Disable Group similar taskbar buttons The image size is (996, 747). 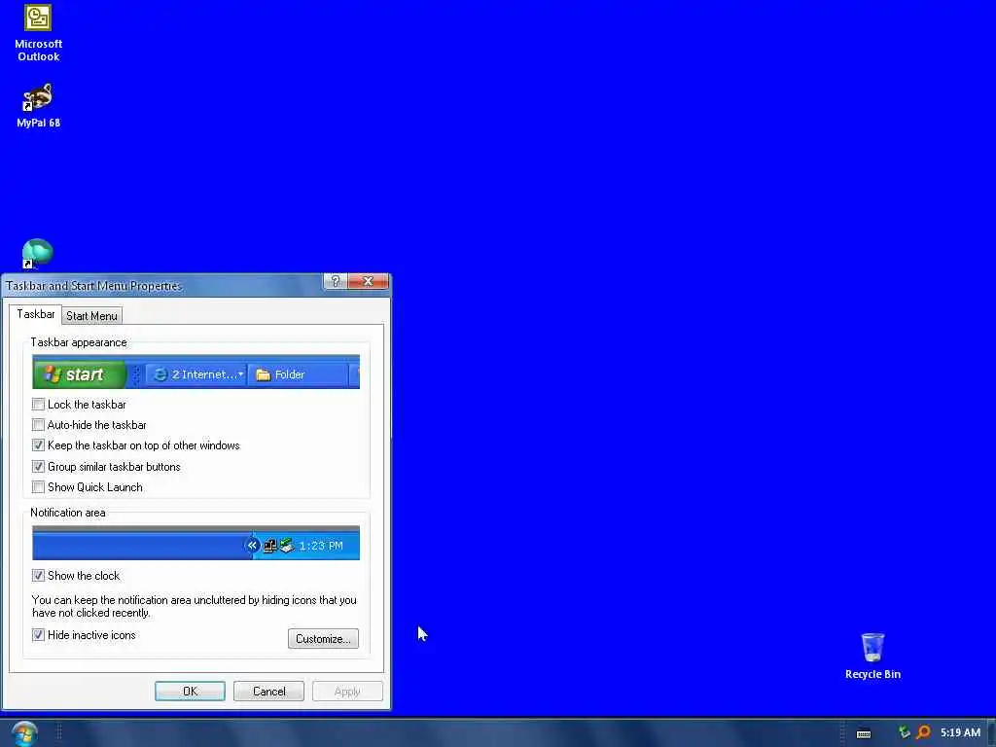click(x=38, y=466)
